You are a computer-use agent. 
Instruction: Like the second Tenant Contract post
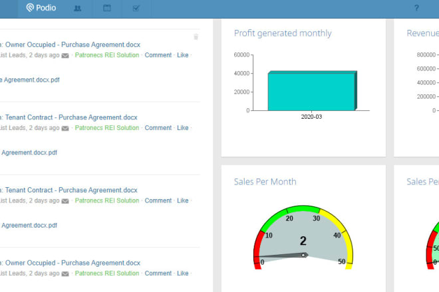[x=182, y=200]
